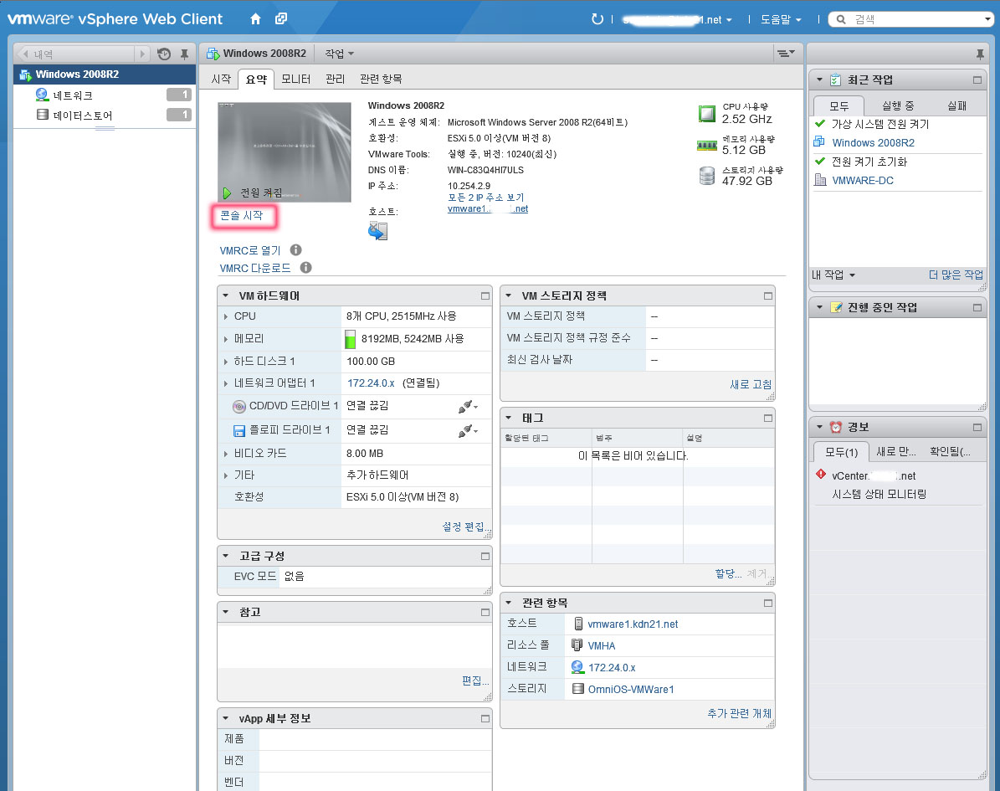The width and height of the screenshot is (1000, 791).
Task: Expand the 네트워크 어댑터 1 row
Action: pos(226,383)
